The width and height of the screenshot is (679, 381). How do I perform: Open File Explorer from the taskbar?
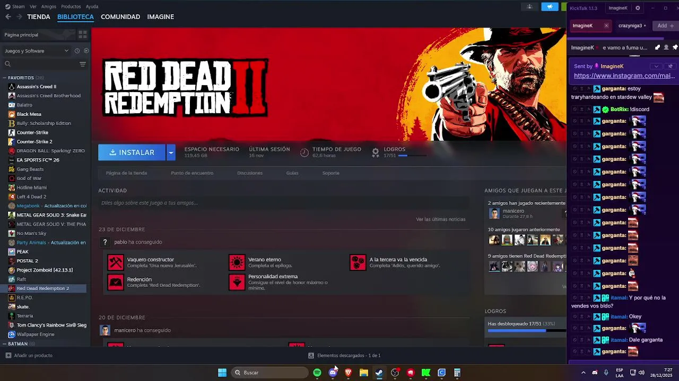point(363,373)
